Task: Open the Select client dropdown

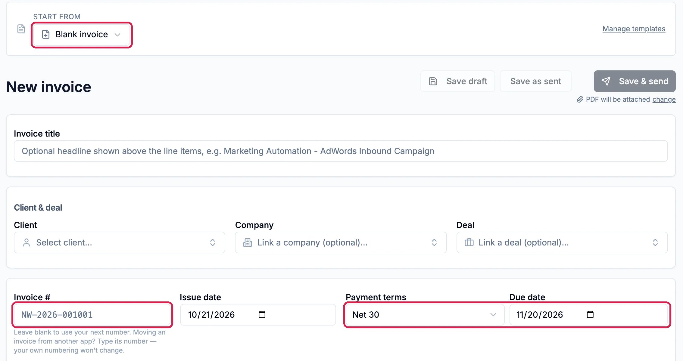Action: pos(120,242)
